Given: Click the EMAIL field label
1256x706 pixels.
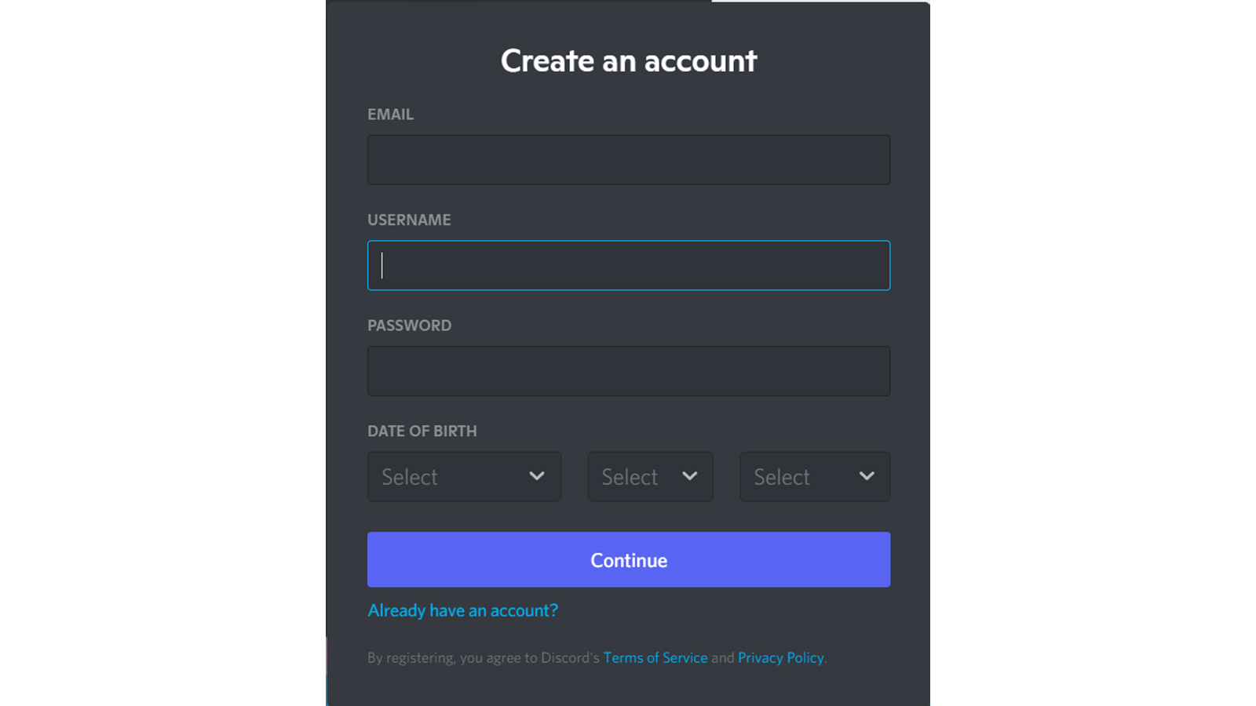Looking at the screenshot, I should coord(390,115).
